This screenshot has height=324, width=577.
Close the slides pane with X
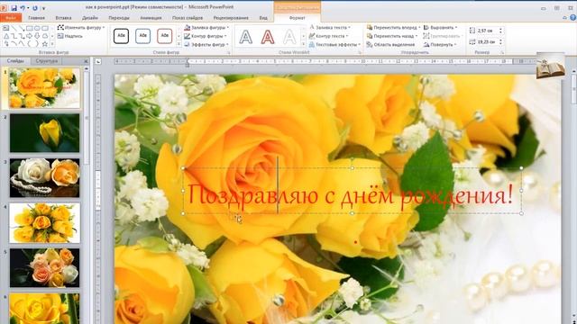(86, 61)
